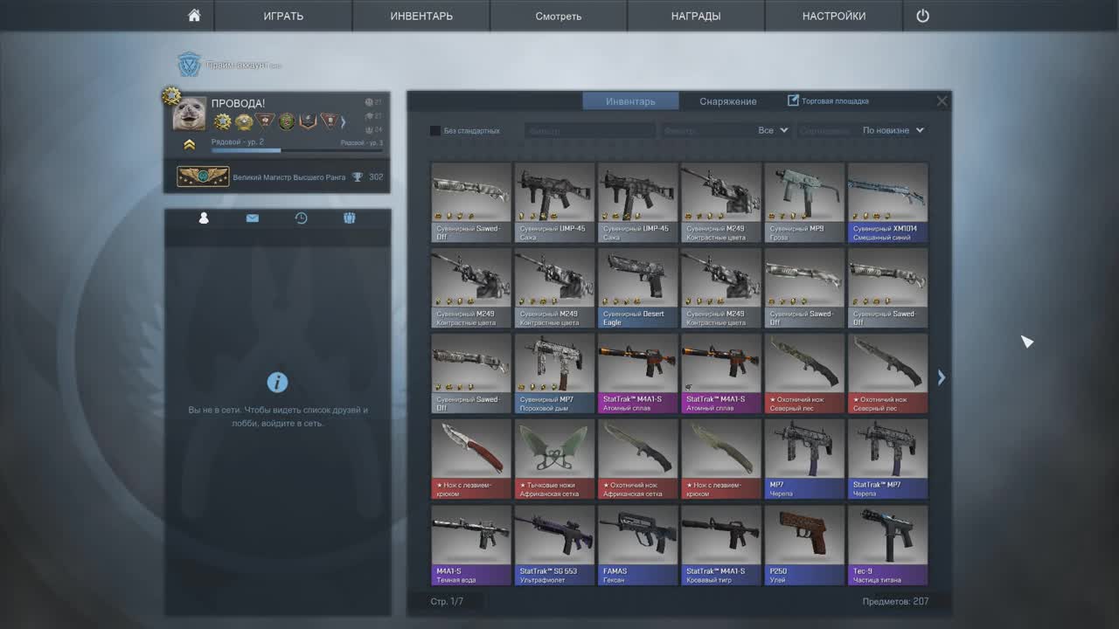Screen dimensions: 1119x629
Task: Click the XP level progress bar
Action: pyautogui.click(x=297, y=150)
